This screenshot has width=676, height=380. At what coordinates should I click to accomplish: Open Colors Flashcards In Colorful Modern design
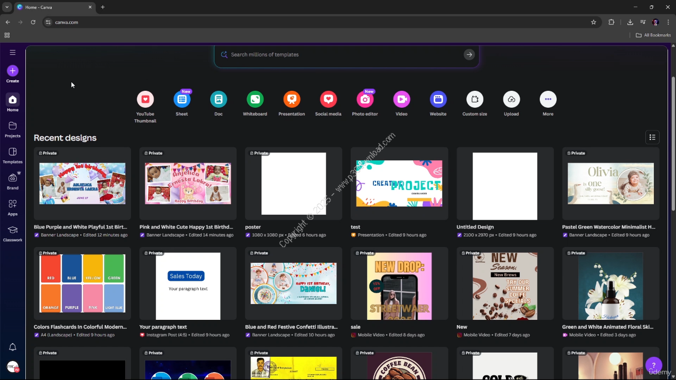click(82, 283)
